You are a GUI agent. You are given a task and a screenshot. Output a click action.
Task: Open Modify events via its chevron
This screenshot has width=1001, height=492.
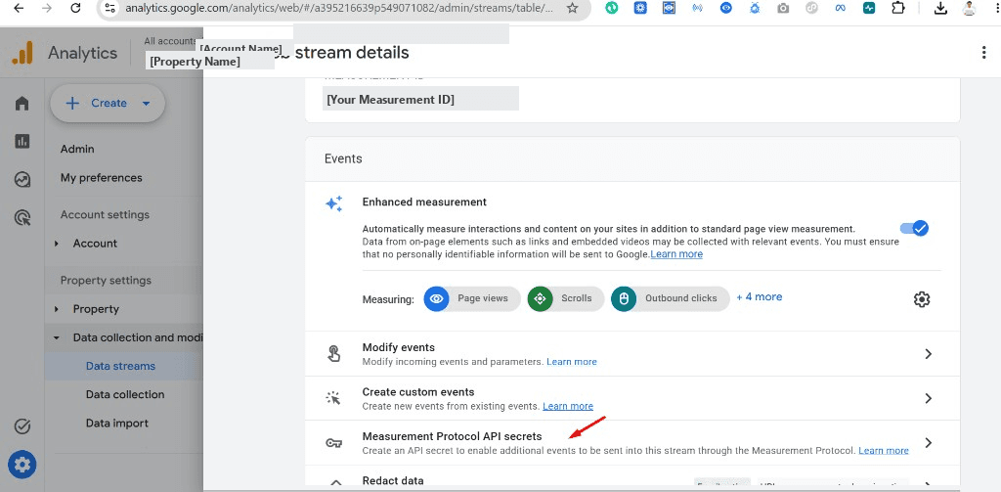[929, 354]
